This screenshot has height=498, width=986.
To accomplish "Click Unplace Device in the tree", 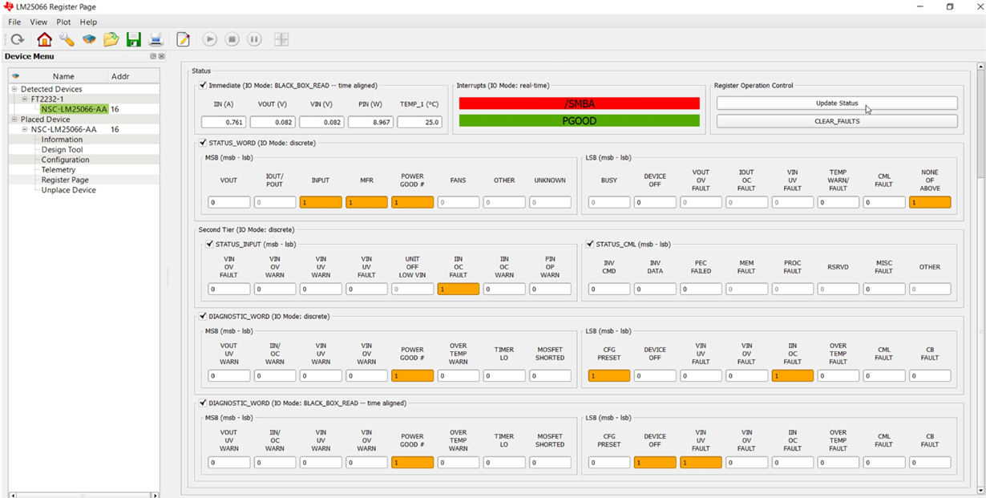I will 68,190.
